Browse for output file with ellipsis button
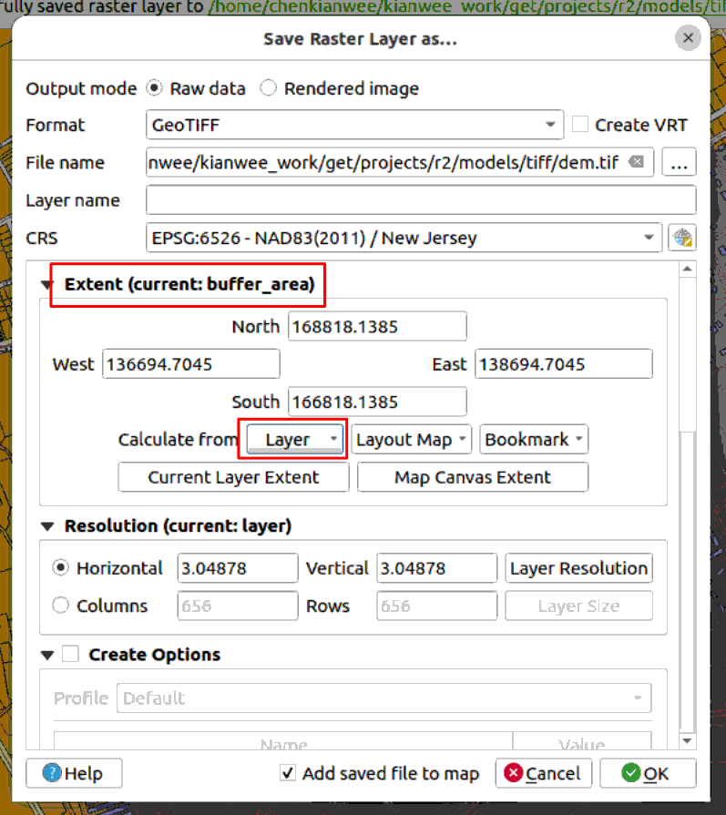726x815 pixels. (680, 163)
